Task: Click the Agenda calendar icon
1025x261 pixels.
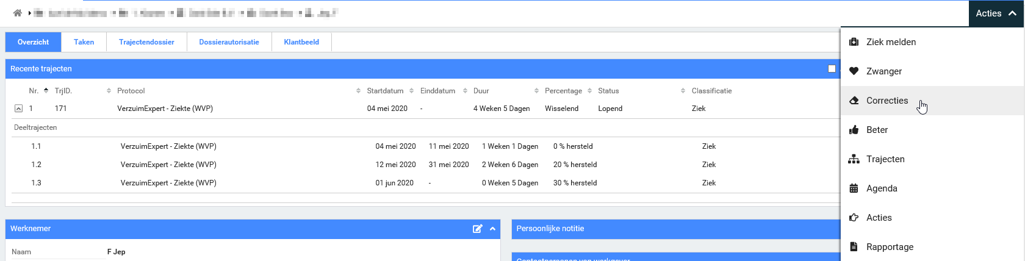Action: coord(854,188)
